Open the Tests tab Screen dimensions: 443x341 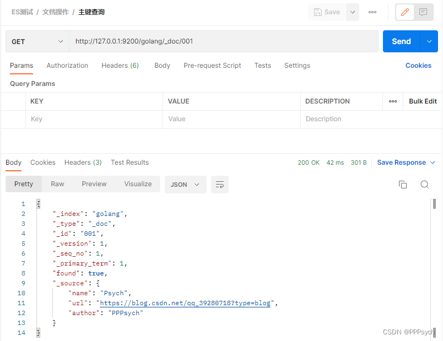(x=262, y=66)
